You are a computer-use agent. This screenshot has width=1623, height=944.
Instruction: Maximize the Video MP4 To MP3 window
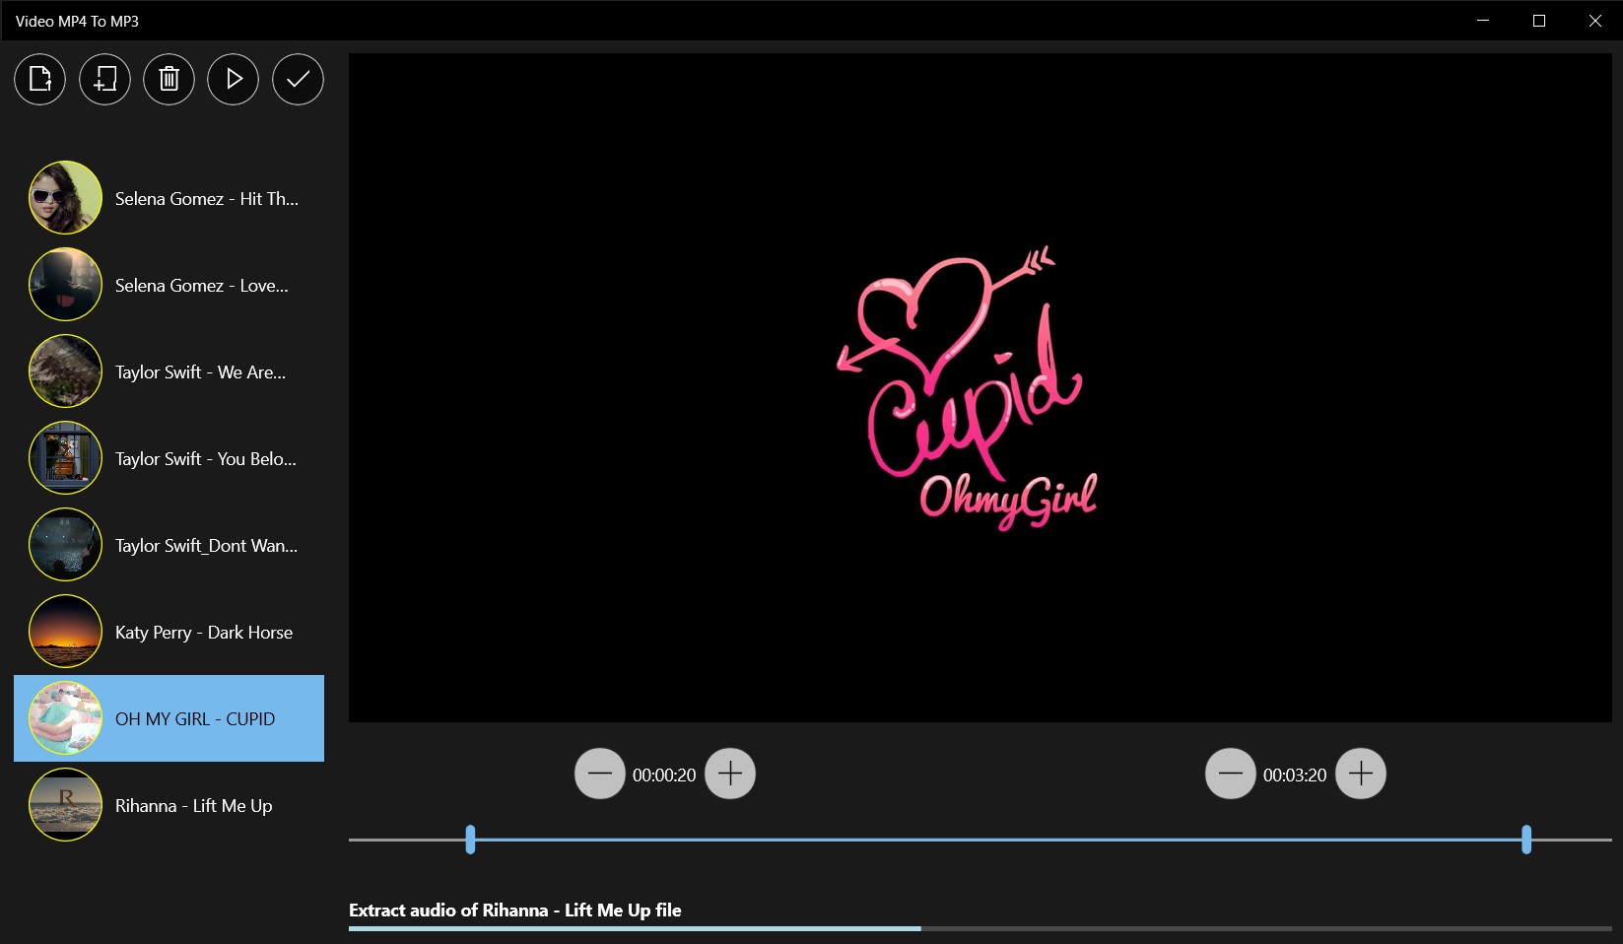point(1539,21)
